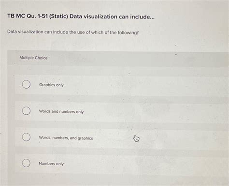Click the "Words and numbers only" answer text
The image size is (229, 186).
pos(61,111)
